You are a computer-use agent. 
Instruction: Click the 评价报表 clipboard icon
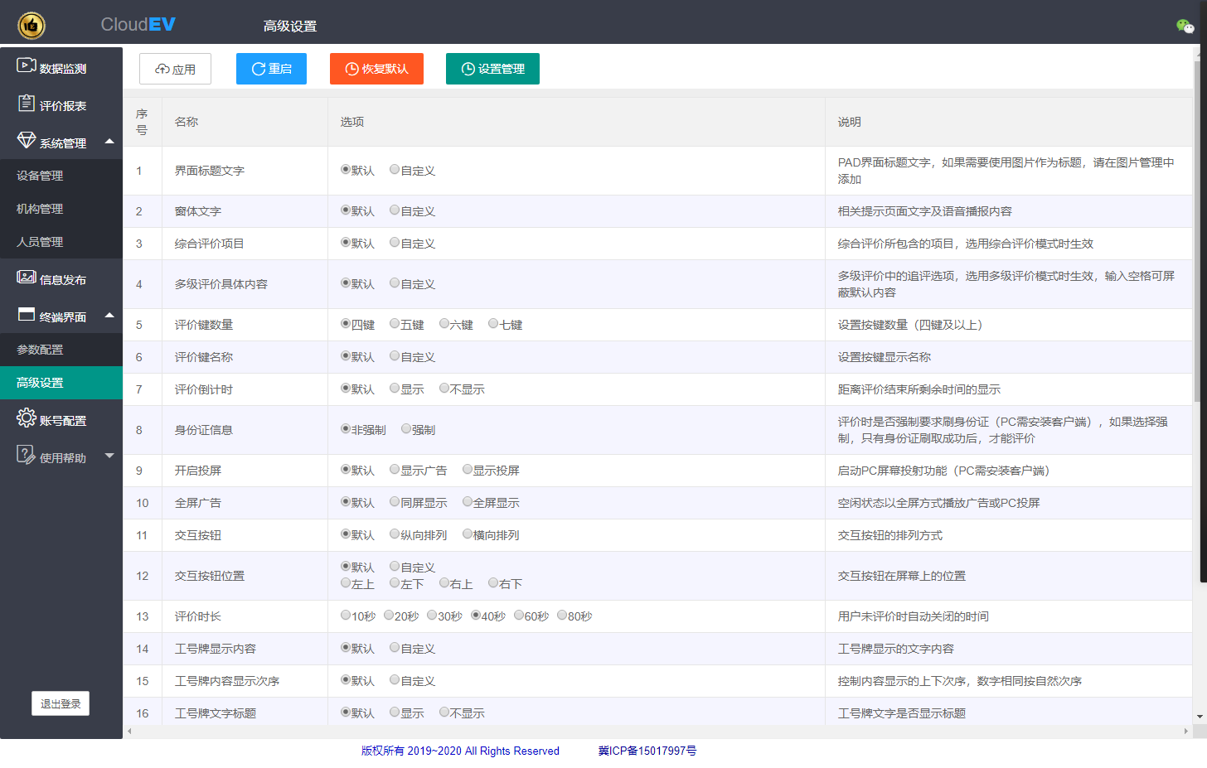pos(27,104)
